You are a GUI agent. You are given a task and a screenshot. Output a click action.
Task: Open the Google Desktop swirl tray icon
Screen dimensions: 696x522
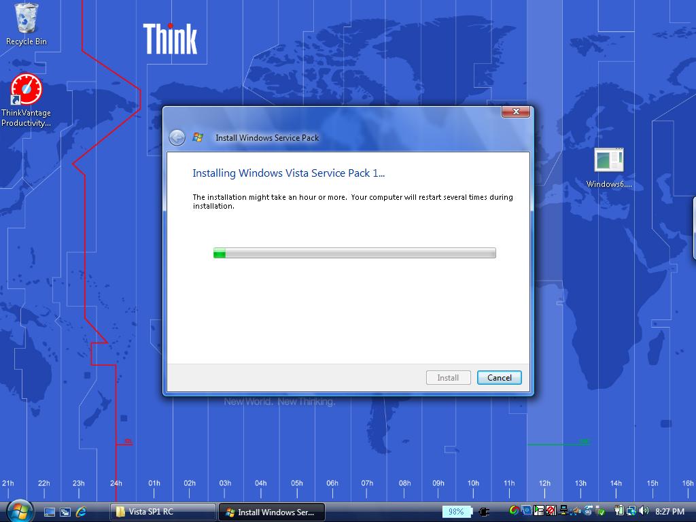click(x=514, y=511)
